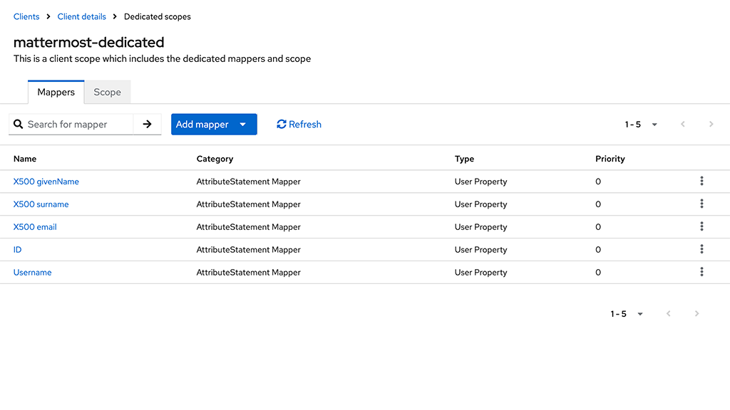Sort the table by the Name column
Screen dimensions: 730x410
pos(24,158)
